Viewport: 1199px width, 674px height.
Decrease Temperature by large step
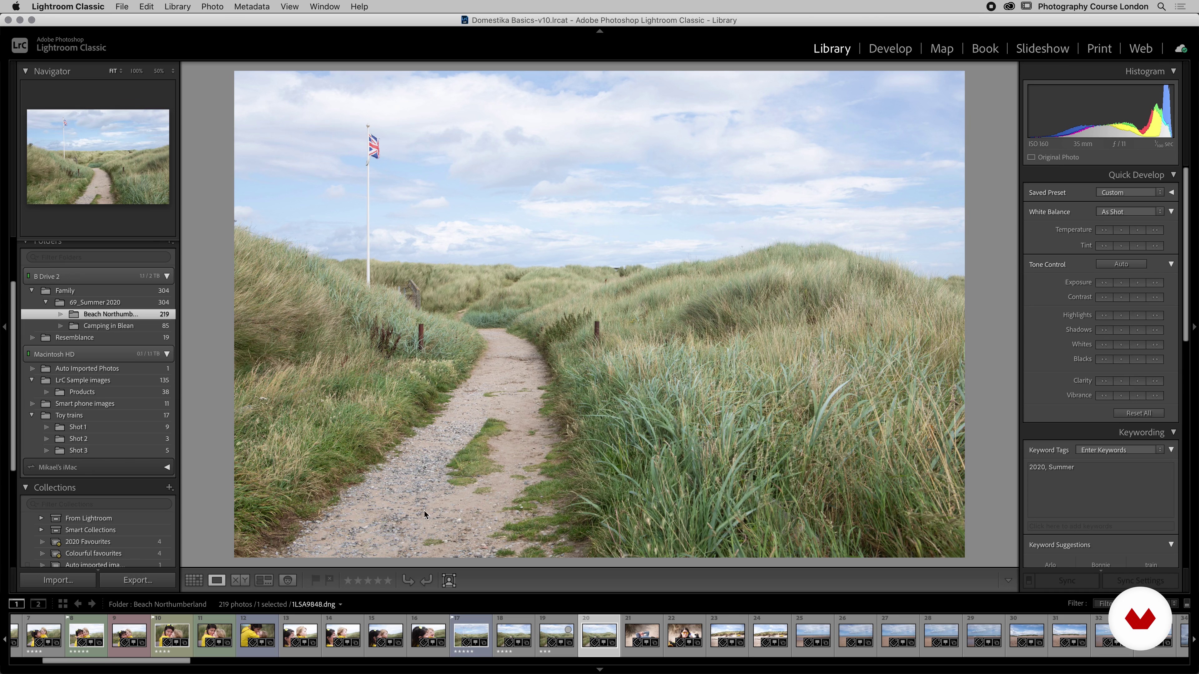point(1104,230)
